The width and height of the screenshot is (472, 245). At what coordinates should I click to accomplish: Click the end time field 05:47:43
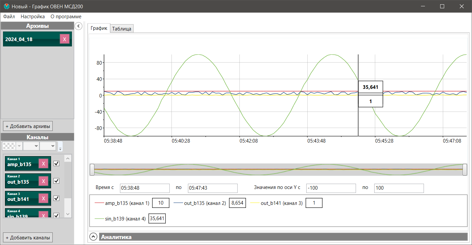tap(213, 188)
